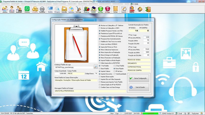Viewport: 205px width, 115px height.
Task: Open the Fornece suppliers icon
Action: tap(12, 9)
